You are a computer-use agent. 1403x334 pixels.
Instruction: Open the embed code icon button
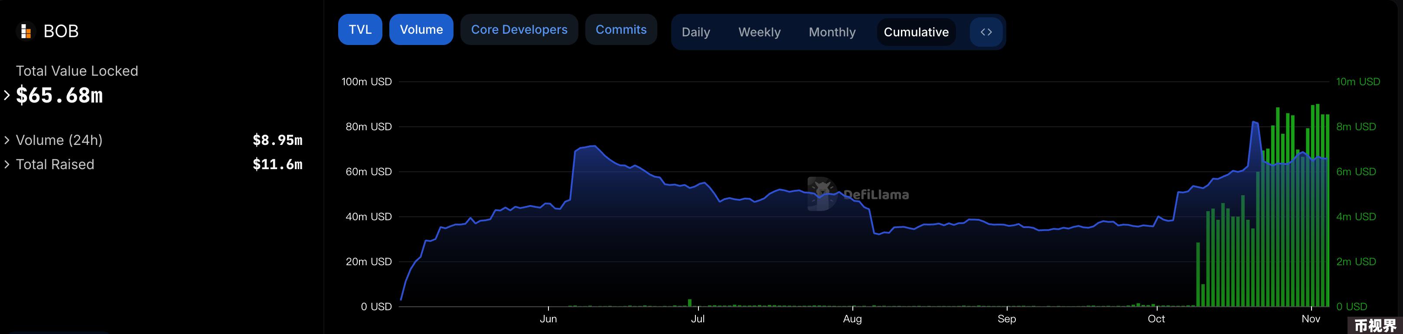[x=986, y=32]
